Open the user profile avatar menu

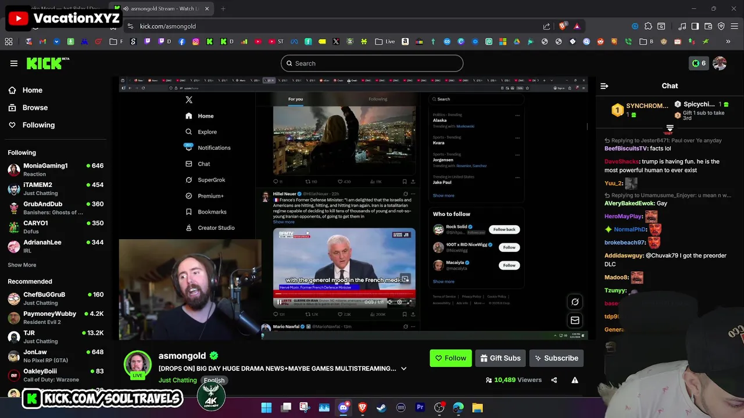point(720,63)
